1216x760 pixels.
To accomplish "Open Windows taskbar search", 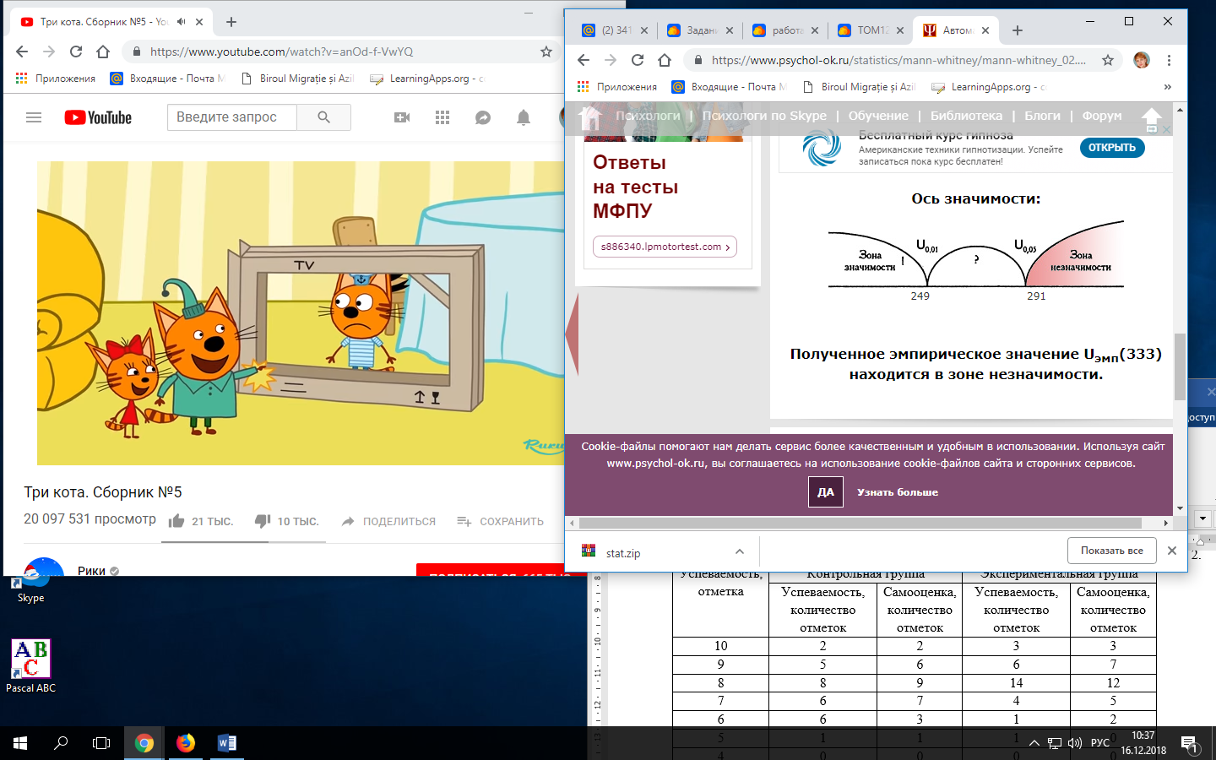I will (61, 743).
